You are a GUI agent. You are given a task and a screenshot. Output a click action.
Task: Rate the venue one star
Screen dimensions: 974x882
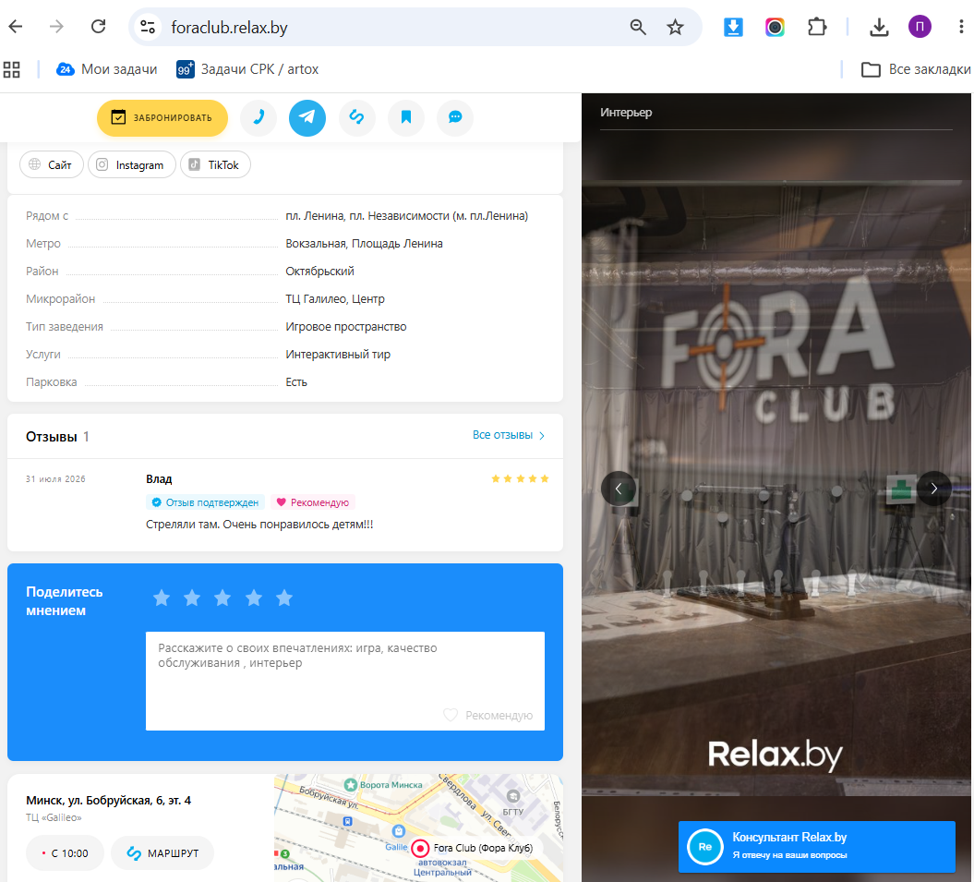(162, 598)
